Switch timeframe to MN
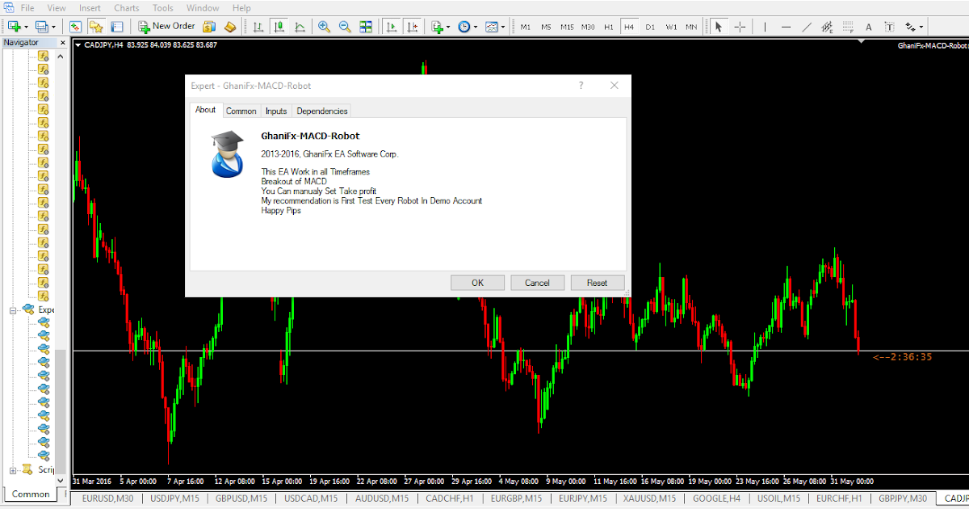969x509 pixels. click(691, 27)
